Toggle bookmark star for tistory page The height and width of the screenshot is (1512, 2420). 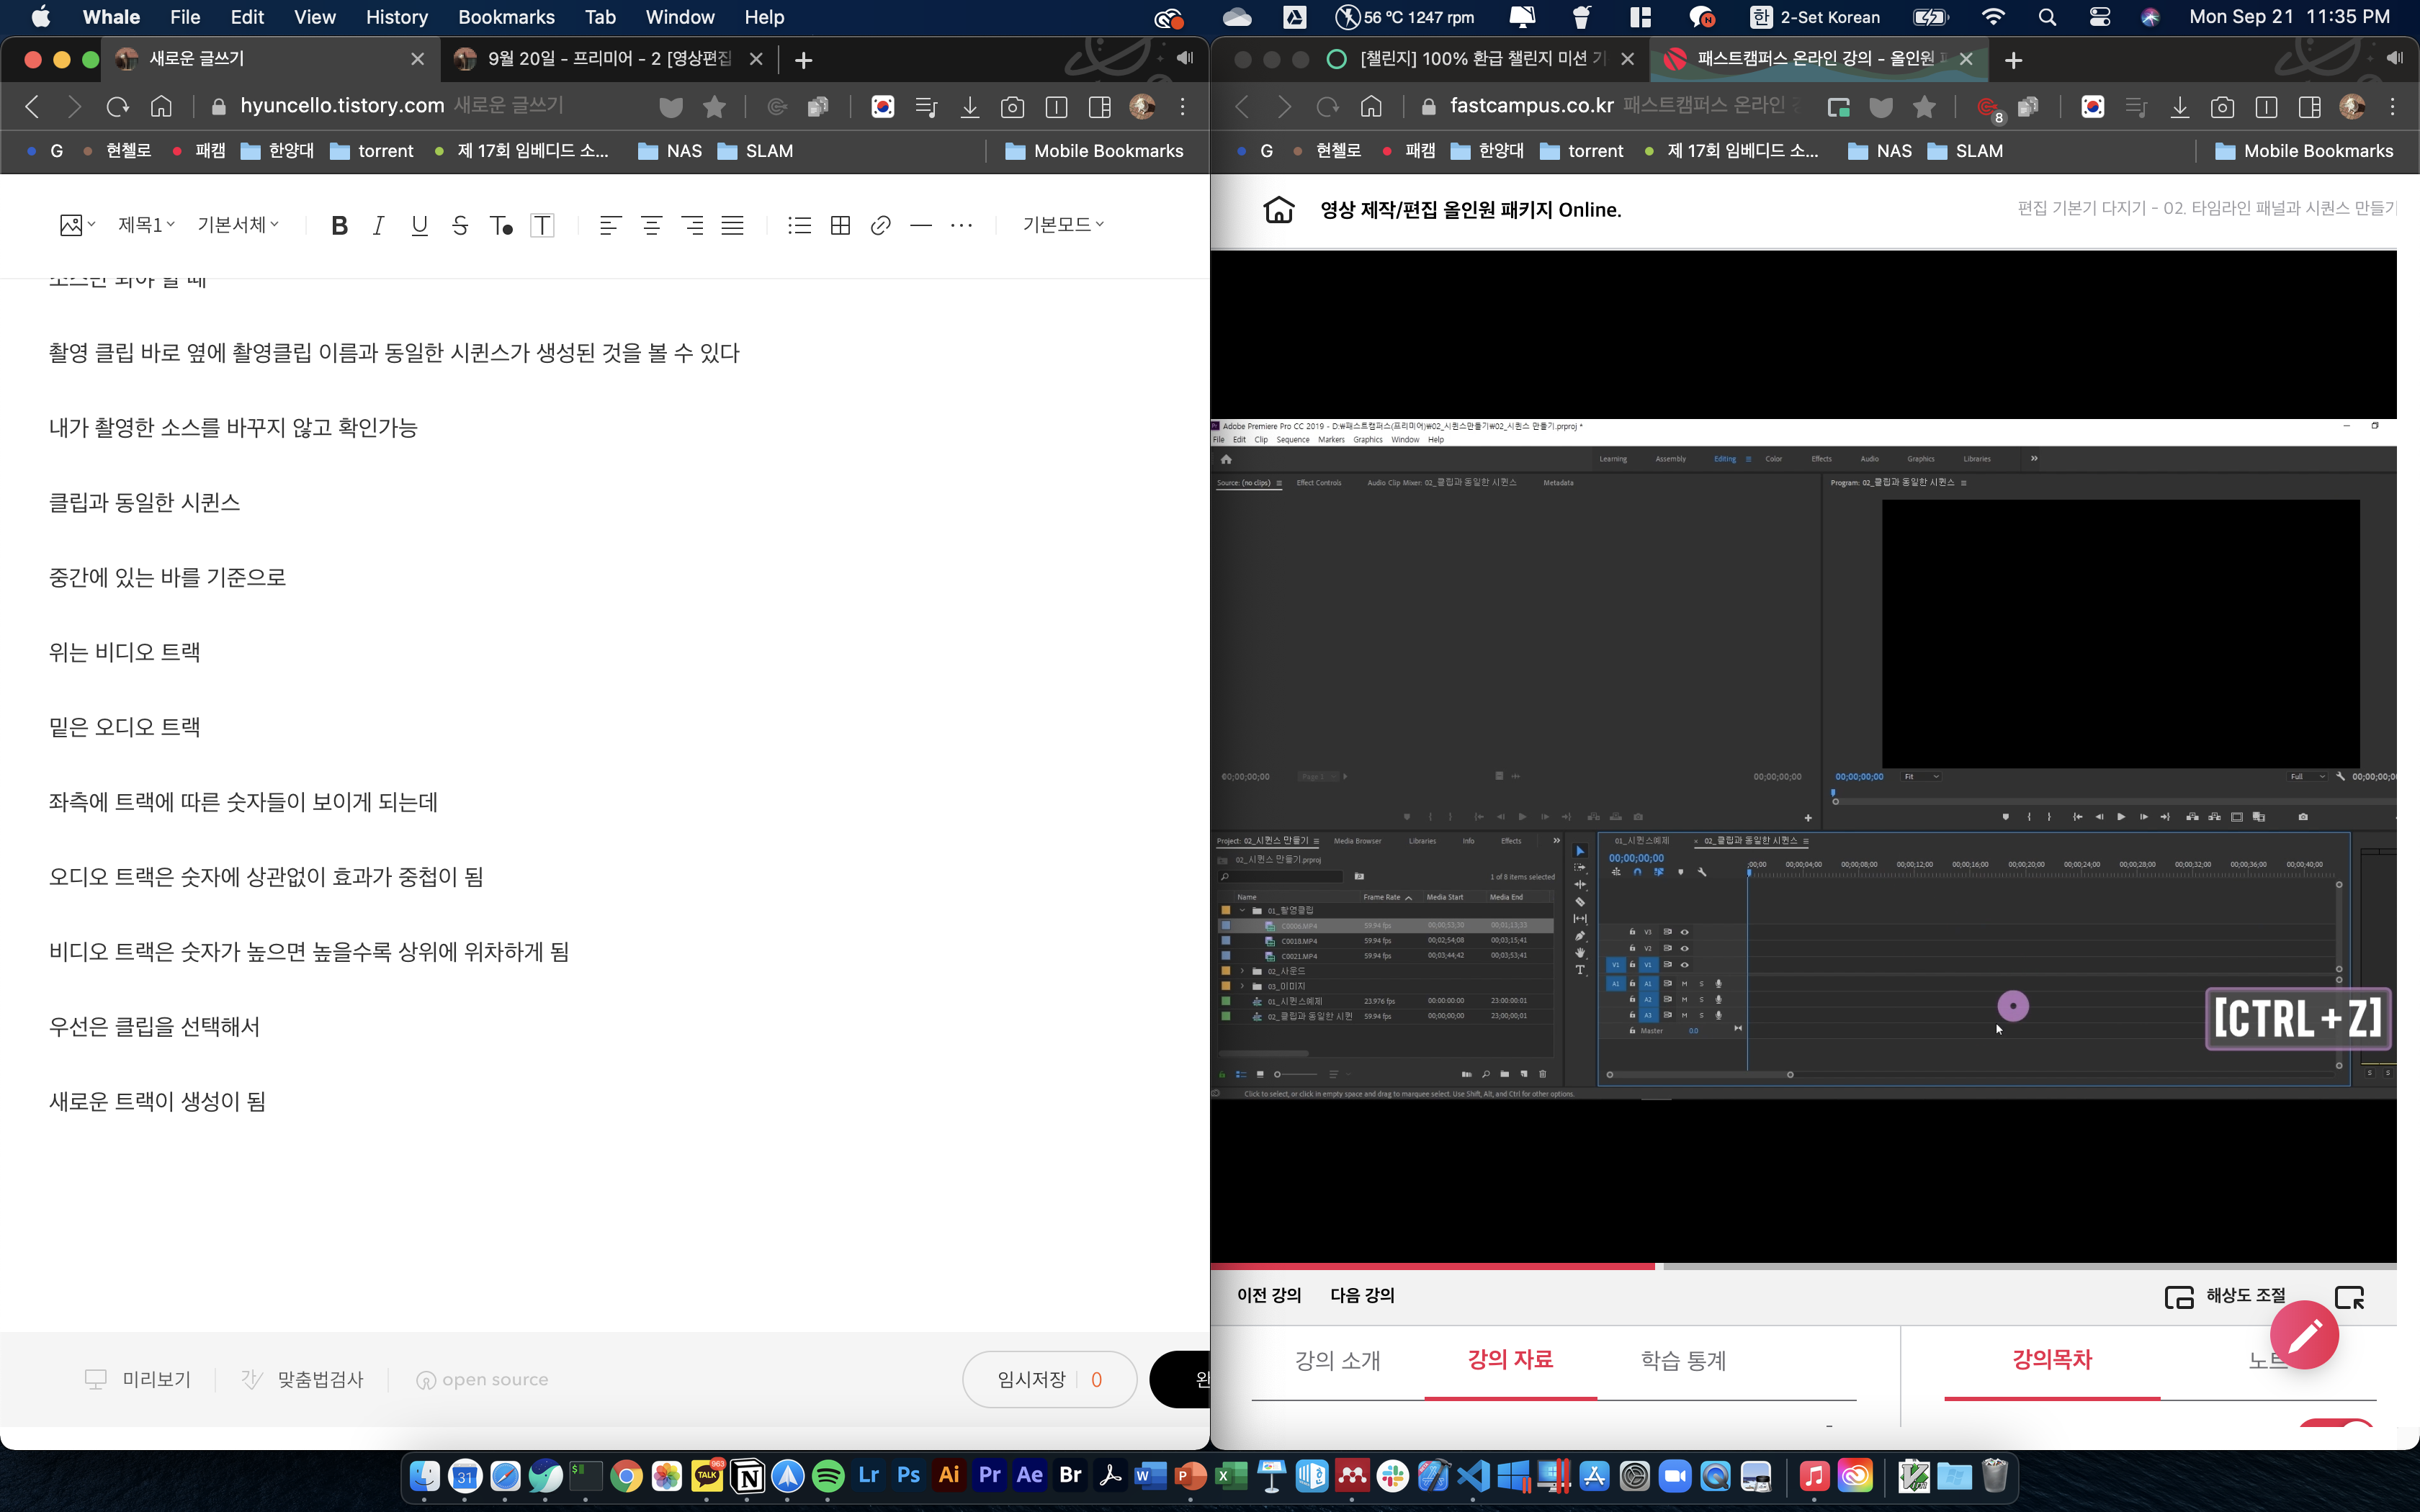[x=714, y=106]
